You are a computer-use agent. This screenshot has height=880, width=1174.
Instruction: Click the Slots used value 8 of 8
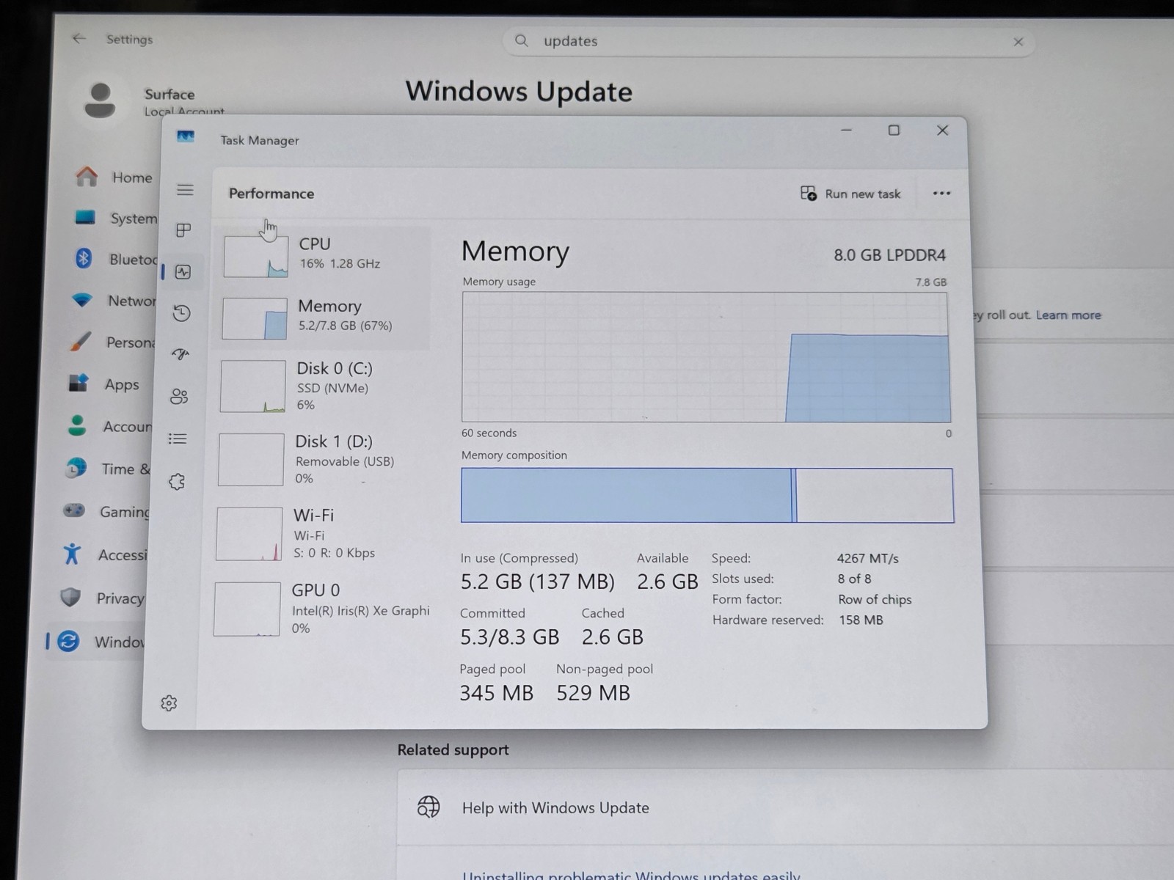[854, 579]
